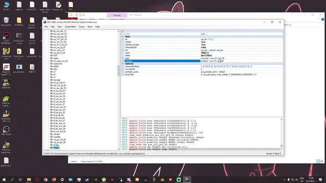326x183 pixels.
Task: Click the Windows Start button
Action: click(x=4, y=179)
